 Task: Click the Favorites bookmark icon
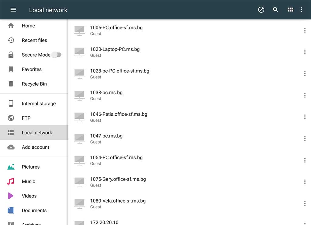coord(11,69)
